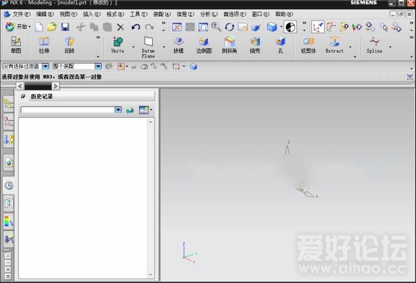Pin the 历史记录 panel with pushpin

(23, 96)
